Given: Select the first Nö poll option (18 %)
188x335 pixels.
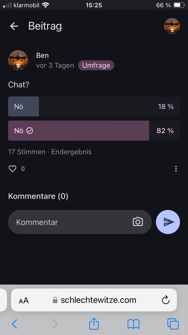Looking at the screenshot, I should [x=94, y=106].
